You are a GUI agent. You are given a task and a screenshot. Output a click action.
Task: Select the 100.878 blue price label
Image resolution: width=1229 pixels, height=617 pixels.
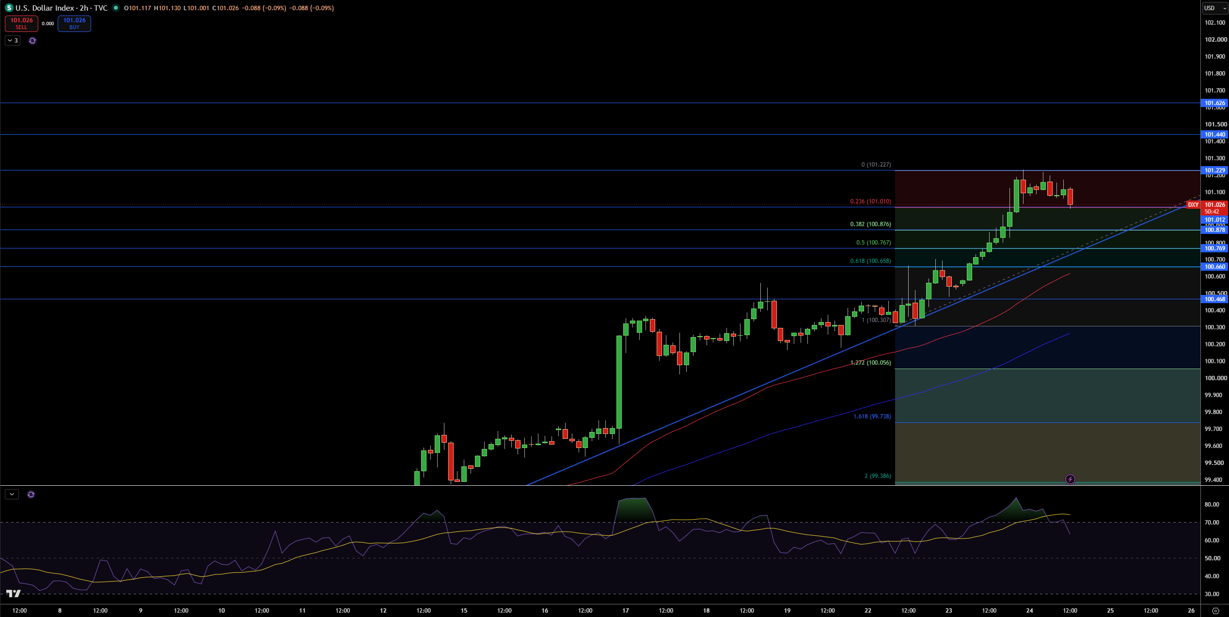coord(1214,230)
